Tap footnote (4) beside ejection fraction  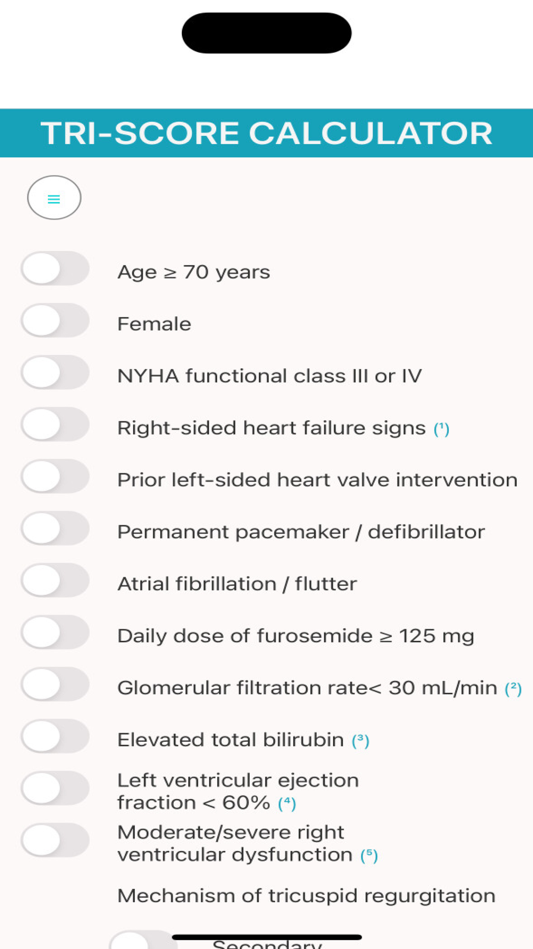click(x=287, y=803)
